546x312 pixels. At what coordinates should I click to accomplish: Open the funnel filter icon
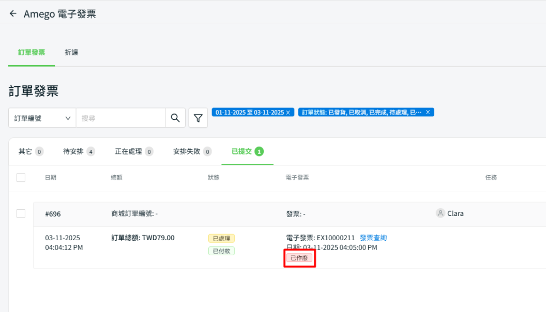point(198,118)
